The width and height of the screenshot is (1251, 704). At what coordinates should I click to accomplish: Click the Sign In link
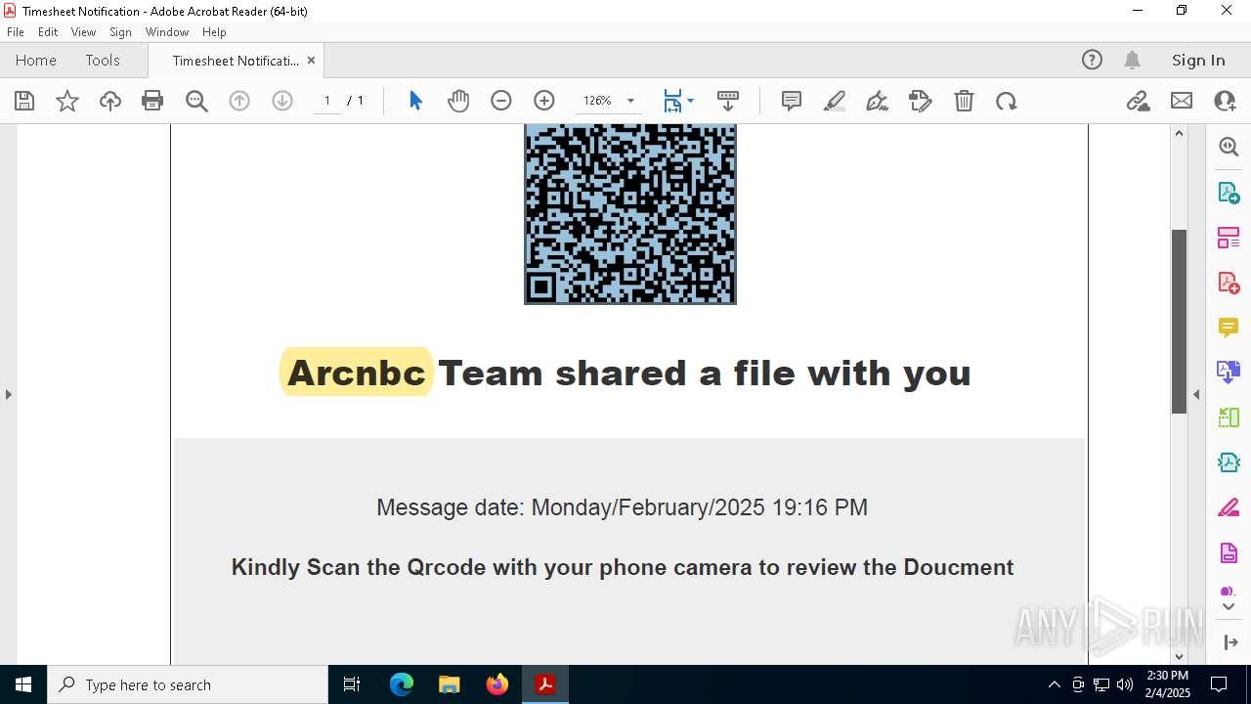pyautogui.click(x=1198, y=60)
